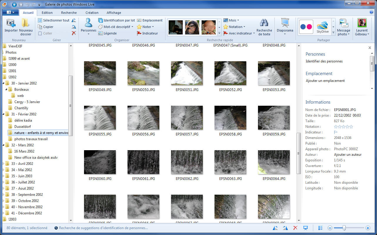Image resolution: width=377 pixels, height=235 pixels.
Task: Delete selected photo via status bar red X
Action: [x=295, y=228]
